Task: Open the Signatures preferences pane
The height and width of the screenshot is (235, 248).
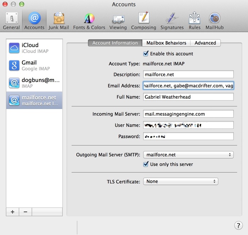Action: [x=172, y=21]
